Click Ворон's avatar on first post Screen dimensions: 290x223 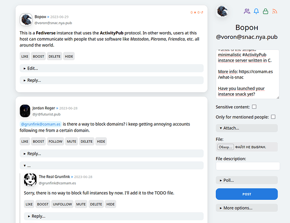tap(26, 20)
